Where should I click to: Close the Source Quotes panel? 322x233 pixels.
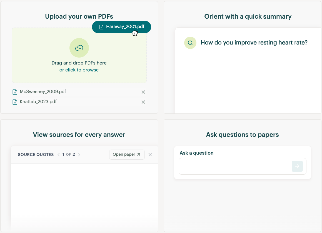tap(150, 155)
